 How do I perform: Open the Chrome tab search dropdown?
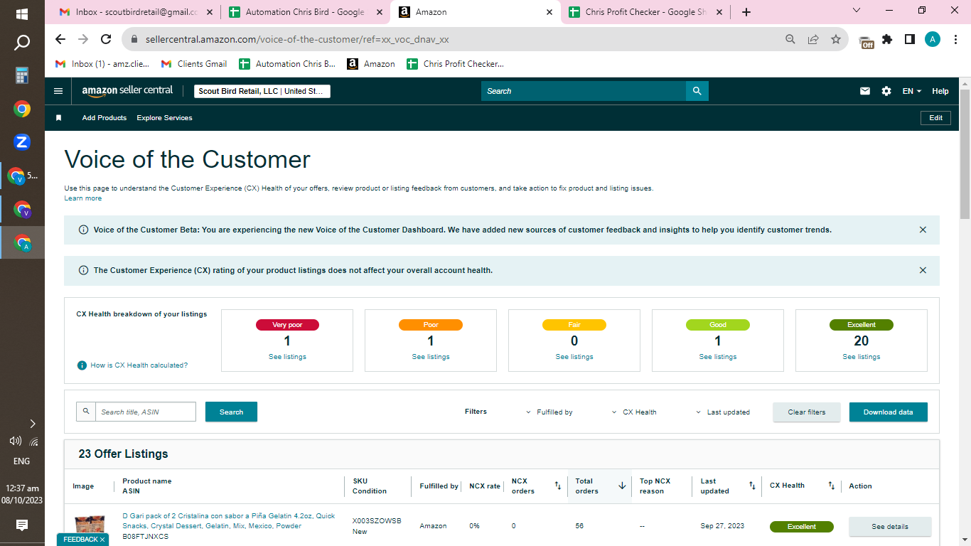pyautogui.click(x=856, y=11)
